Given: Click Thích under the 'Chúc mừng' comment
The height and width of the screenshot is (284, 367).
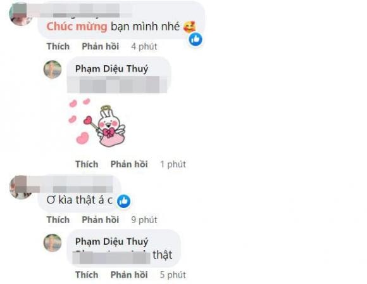Looking at the screenshot, I should [x=58, y=46].
